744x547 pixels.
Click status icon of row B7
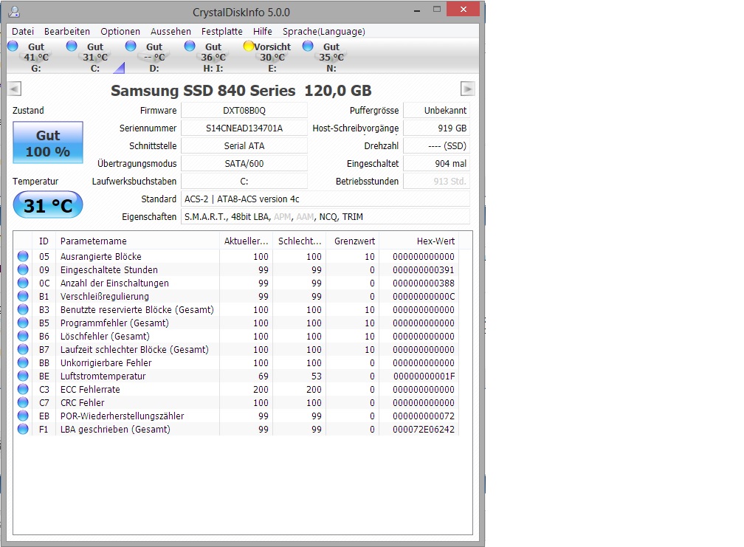click(23, 349)
